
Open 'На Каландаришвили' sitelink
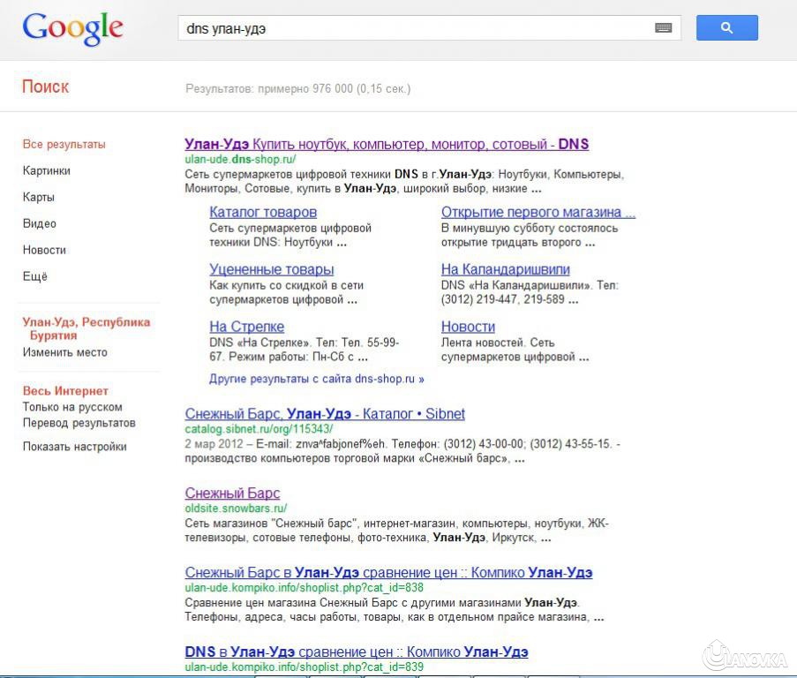[506, 269]
